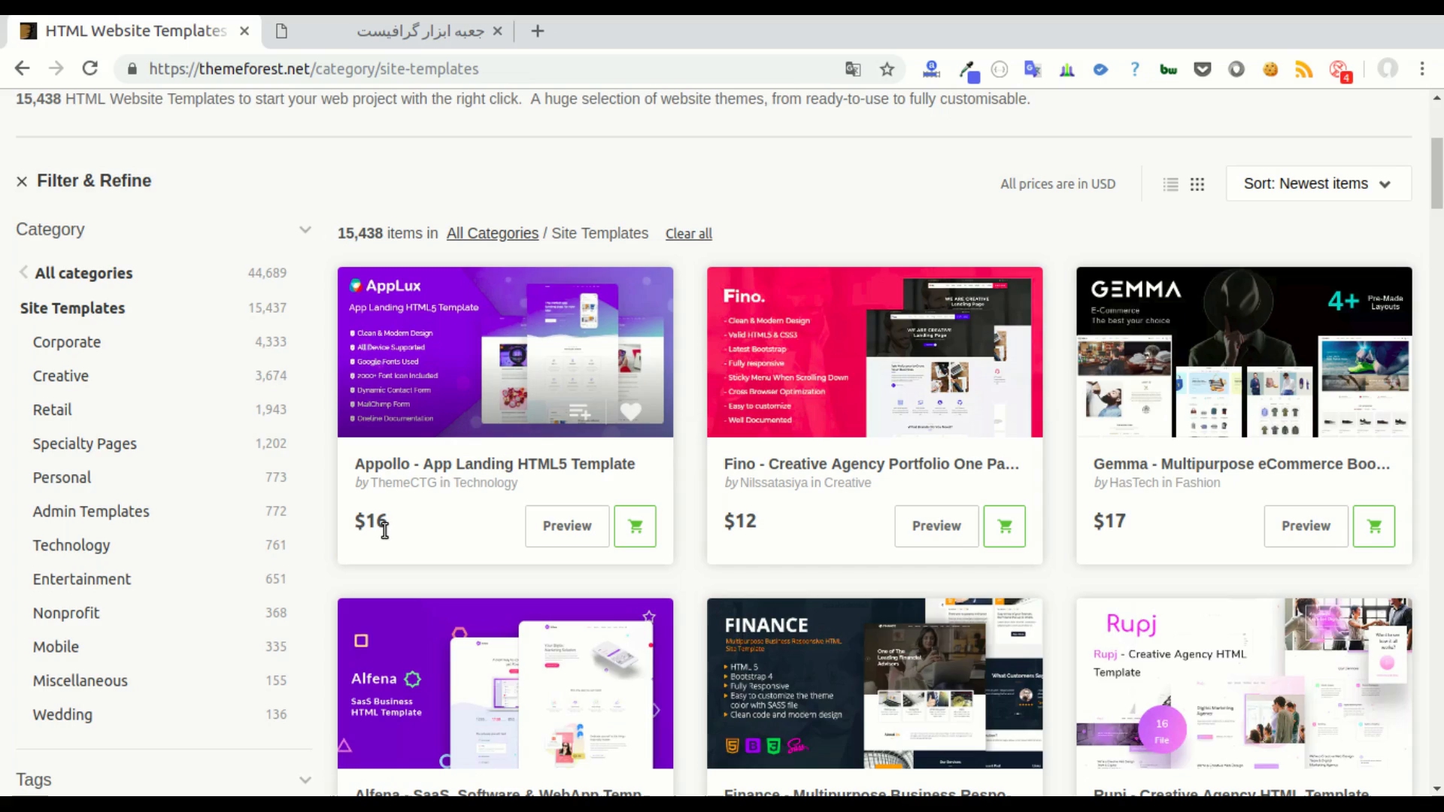Expand the Tags section chevron
1444x812 pixels.
tap(305, 780)
